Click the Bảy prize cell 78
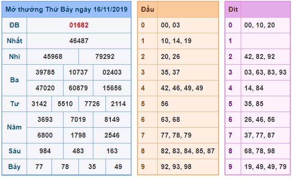The height and width of the screenshot is (183, 293). click(x=65, y=167)
